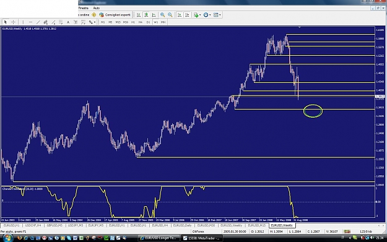
Task: Click the taskbar clock
Action: (x=380, y=238)
